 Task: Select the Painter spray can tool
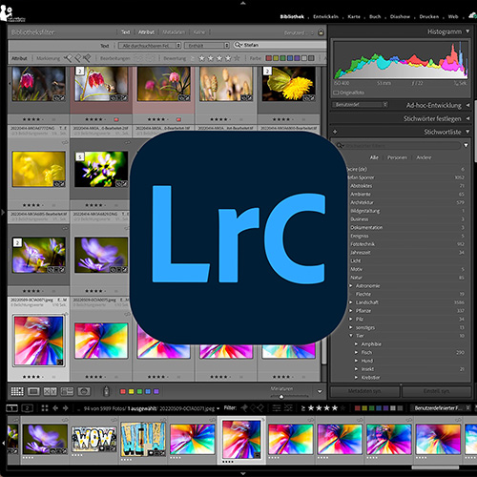pos(107,391)
